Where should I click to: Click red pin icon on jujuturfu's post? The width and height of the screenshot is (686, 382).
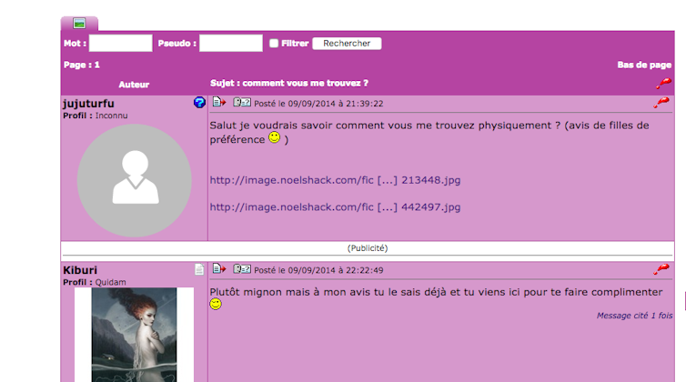(662, 103)
